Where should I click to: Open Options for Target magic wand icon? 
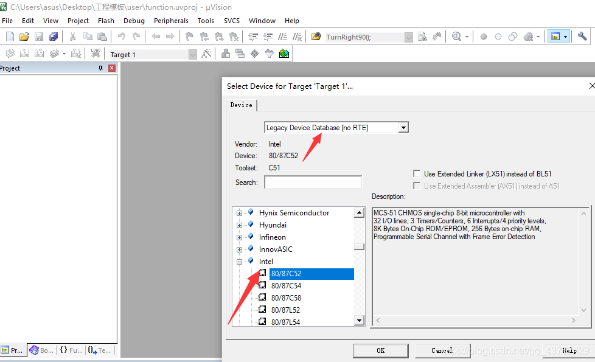[206, 54]
